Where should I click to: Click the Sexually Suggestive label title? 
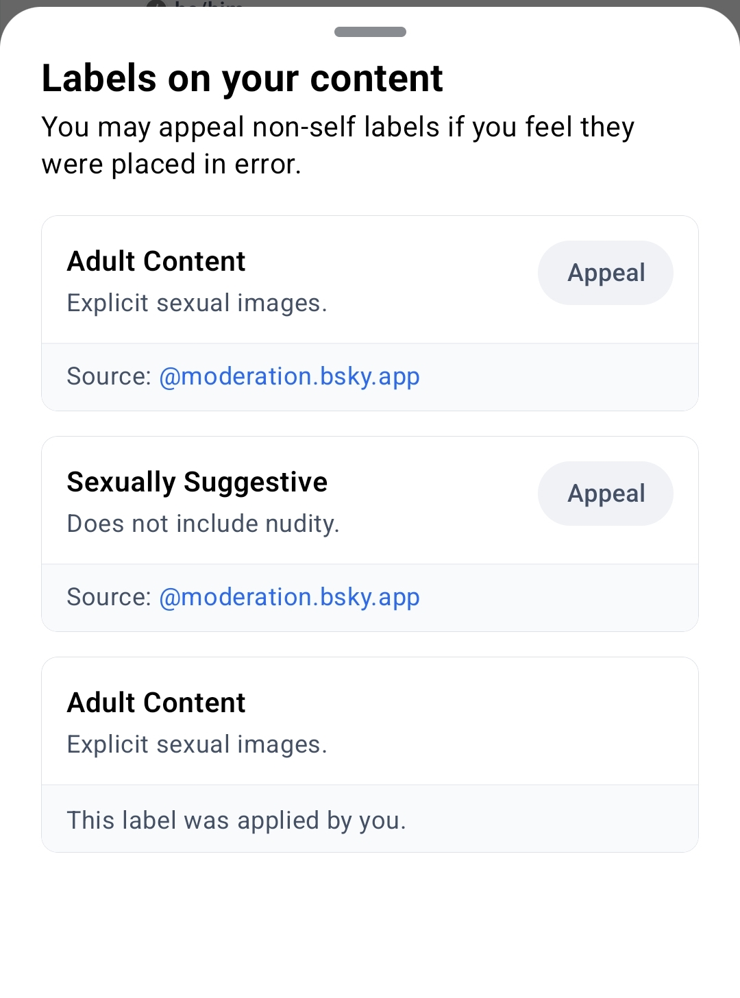click(197, 482)
